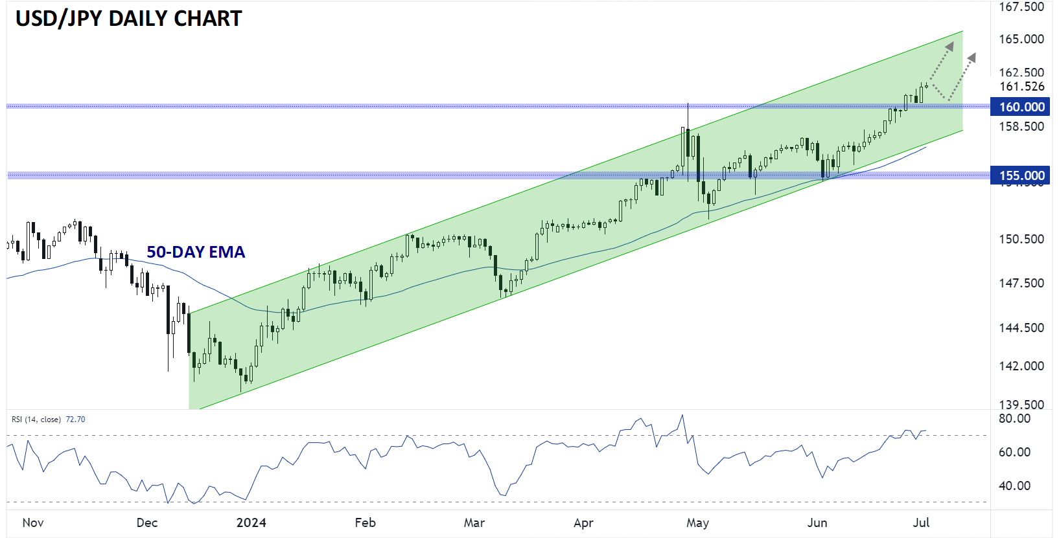Screen dimensions: 1059x538
Task: Click the Mar date axis label
Action: tap(474, 522)
